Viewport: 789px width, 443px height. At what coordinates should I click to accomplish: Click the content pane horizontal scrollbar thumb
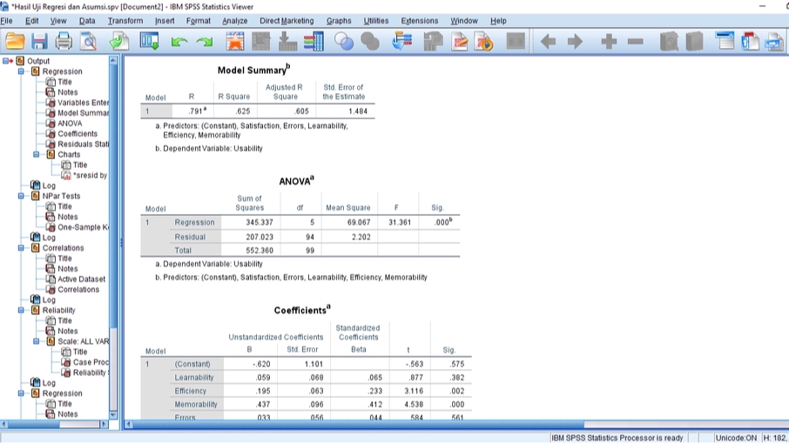[358, 425]
